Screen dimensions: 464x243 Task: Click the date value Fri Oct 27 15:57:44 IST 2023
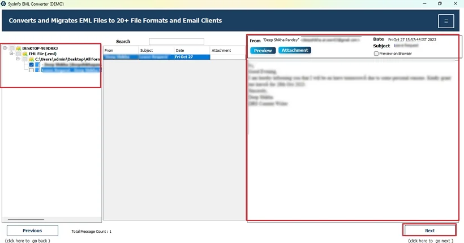point(412,39)
